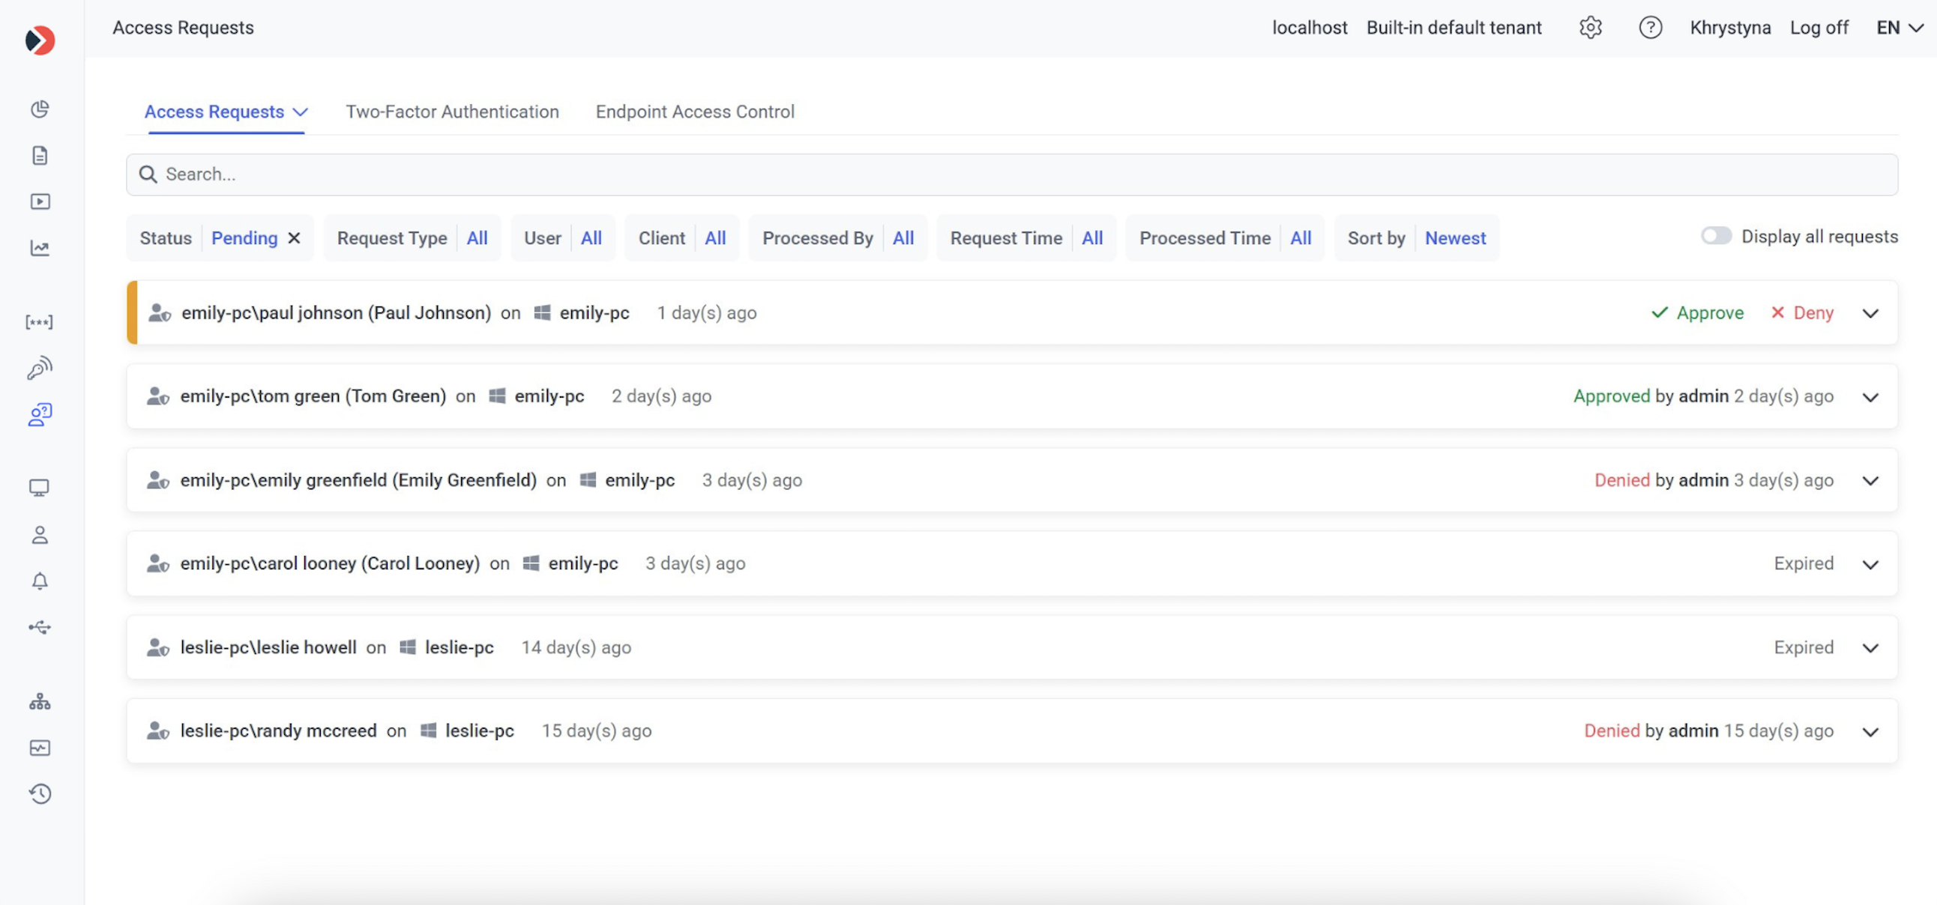The width and height of the screenshot is (1937, 905).
Task: Click the password management [***] sidebar icon
Action: click(x=39, y=322)
